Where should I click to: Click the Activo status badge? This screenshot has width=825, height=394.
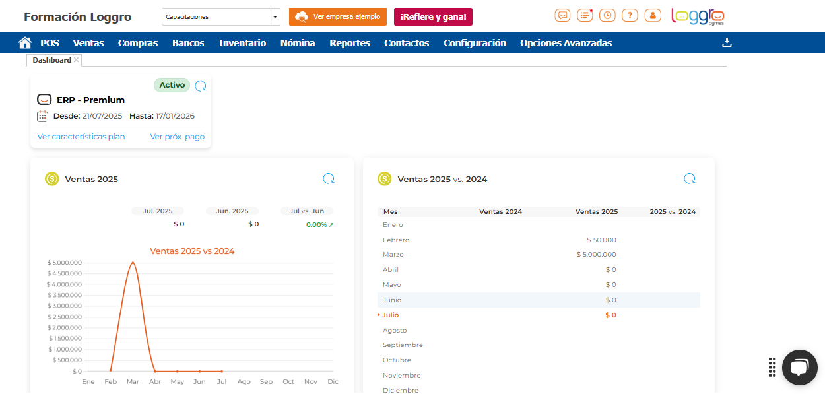click(172, 85)
